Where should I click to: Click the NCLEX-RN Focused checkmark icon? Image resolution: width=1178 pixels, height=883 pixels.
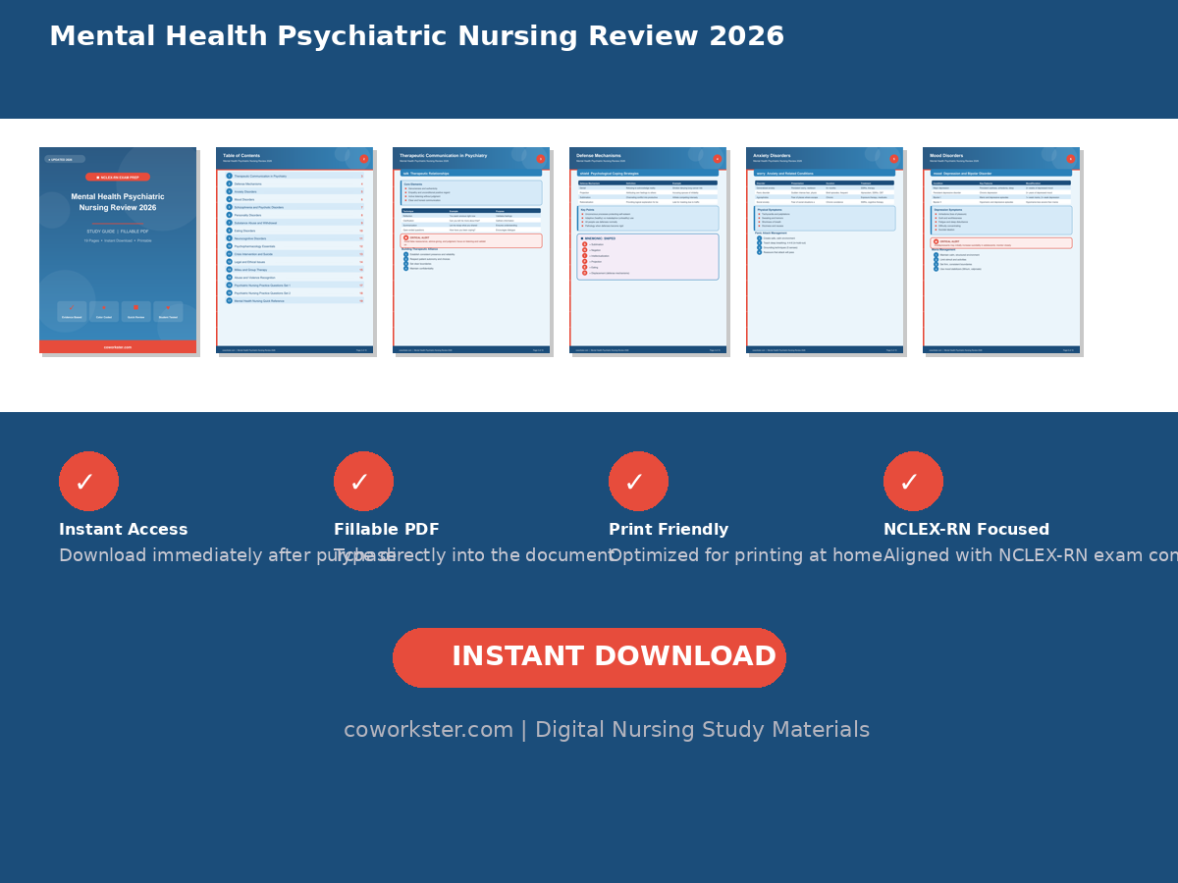point(913,481)
